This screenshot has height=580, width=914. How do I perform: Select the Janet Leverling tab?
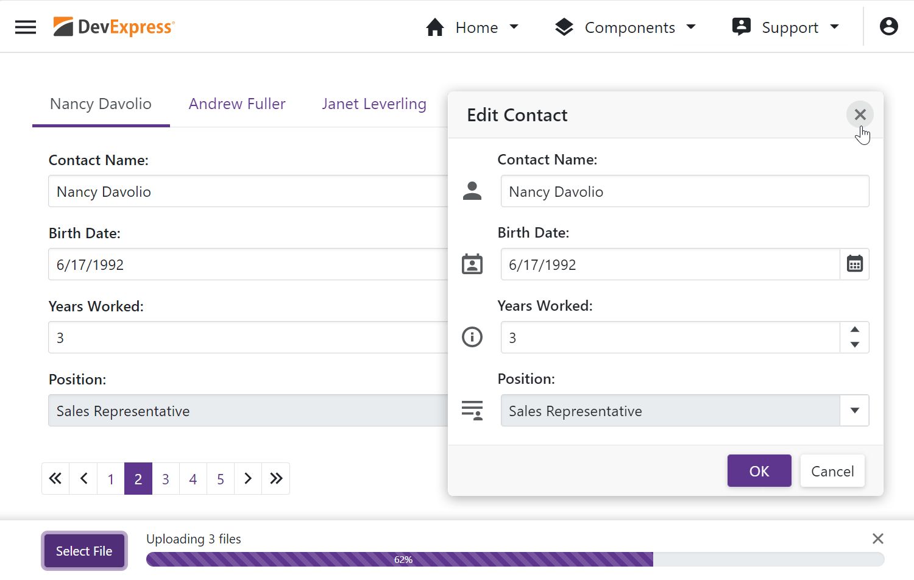click(x=374, y=104)
